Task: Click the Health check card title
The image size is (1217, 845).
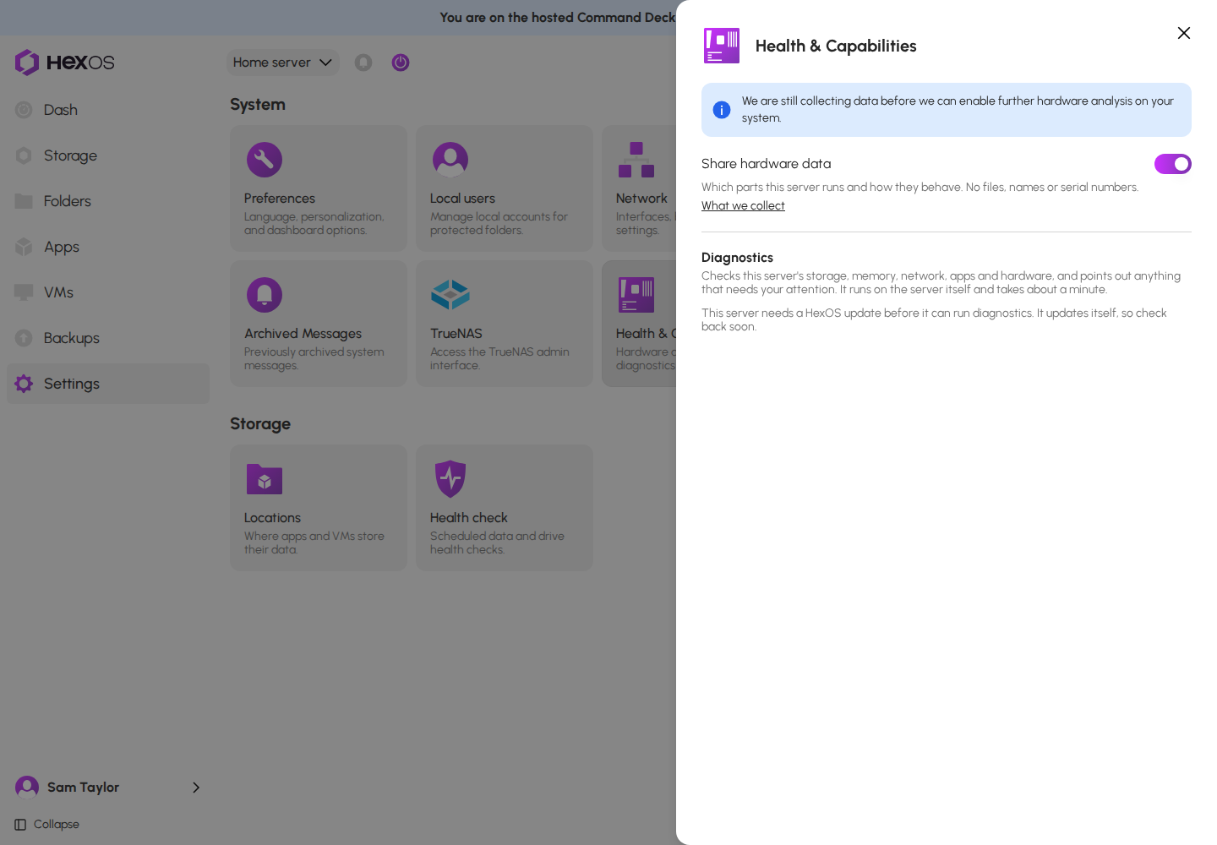Action: [469, 518]
